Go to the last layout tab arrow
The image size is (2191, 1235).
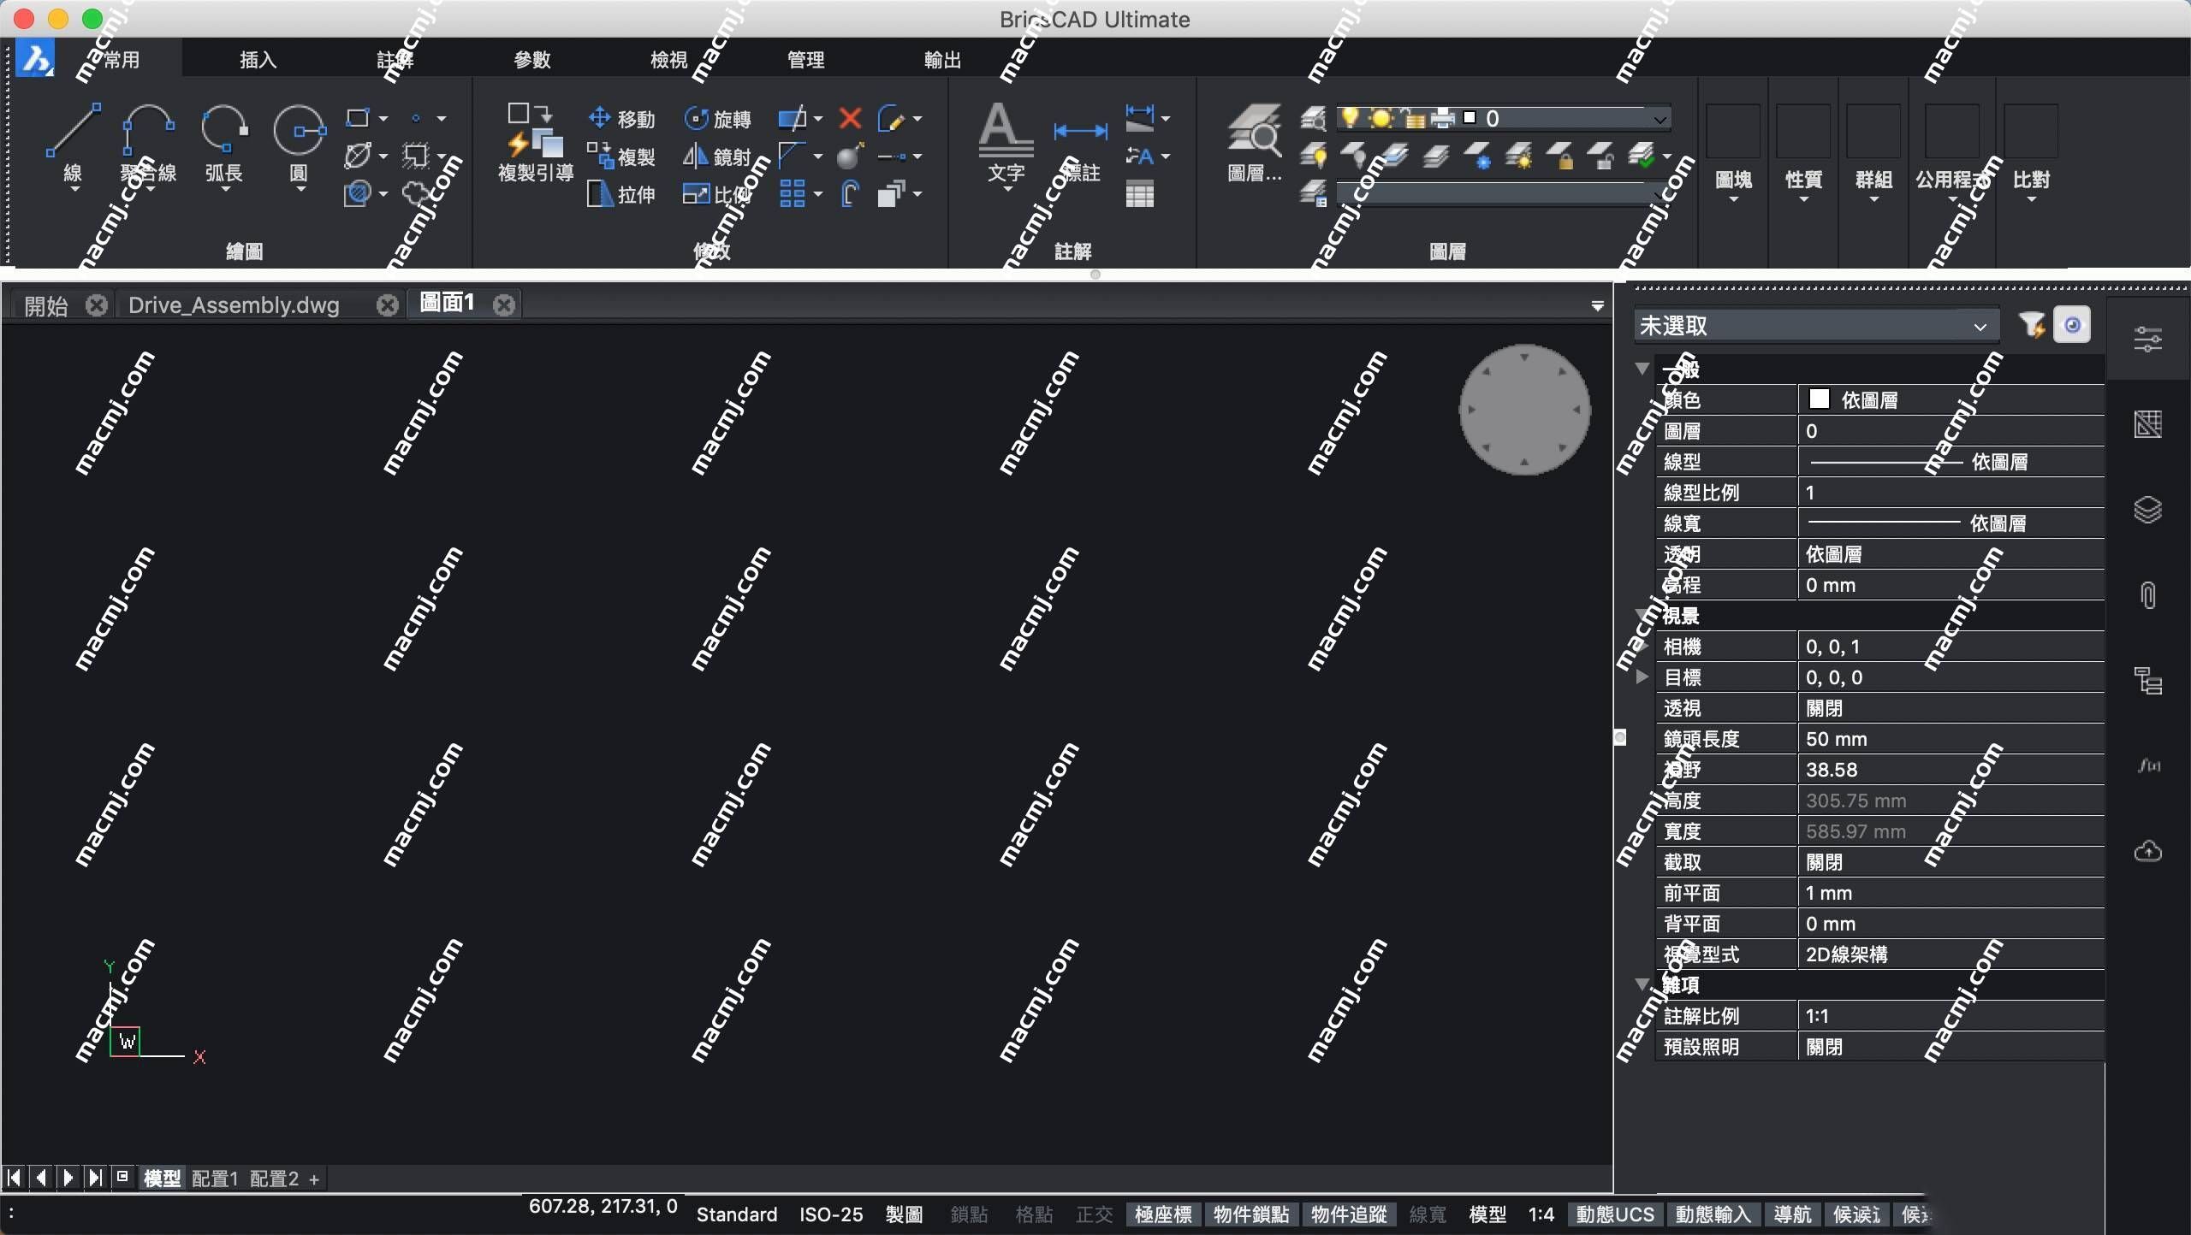click(96, 1178)
